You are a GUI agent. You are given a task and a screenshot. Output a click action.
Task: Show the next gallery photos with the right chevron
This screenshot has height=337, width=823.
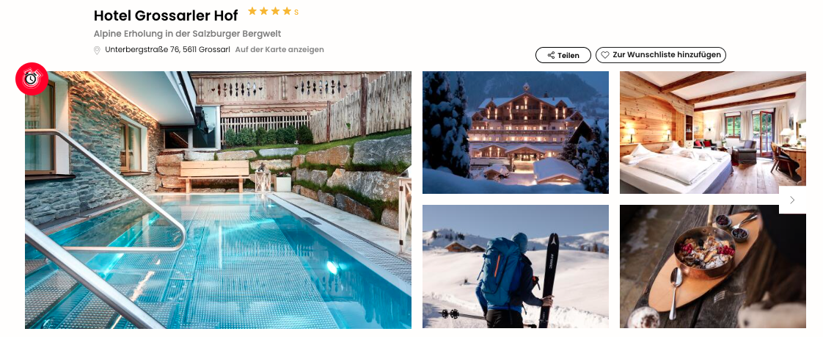(x=792, y=200)
